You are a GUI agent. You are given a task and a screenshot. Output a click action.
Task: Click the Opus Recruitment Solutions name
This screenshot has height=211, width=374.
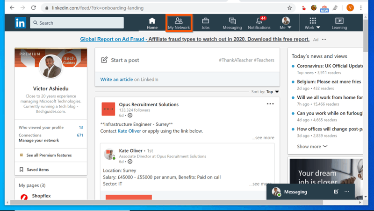149,104
